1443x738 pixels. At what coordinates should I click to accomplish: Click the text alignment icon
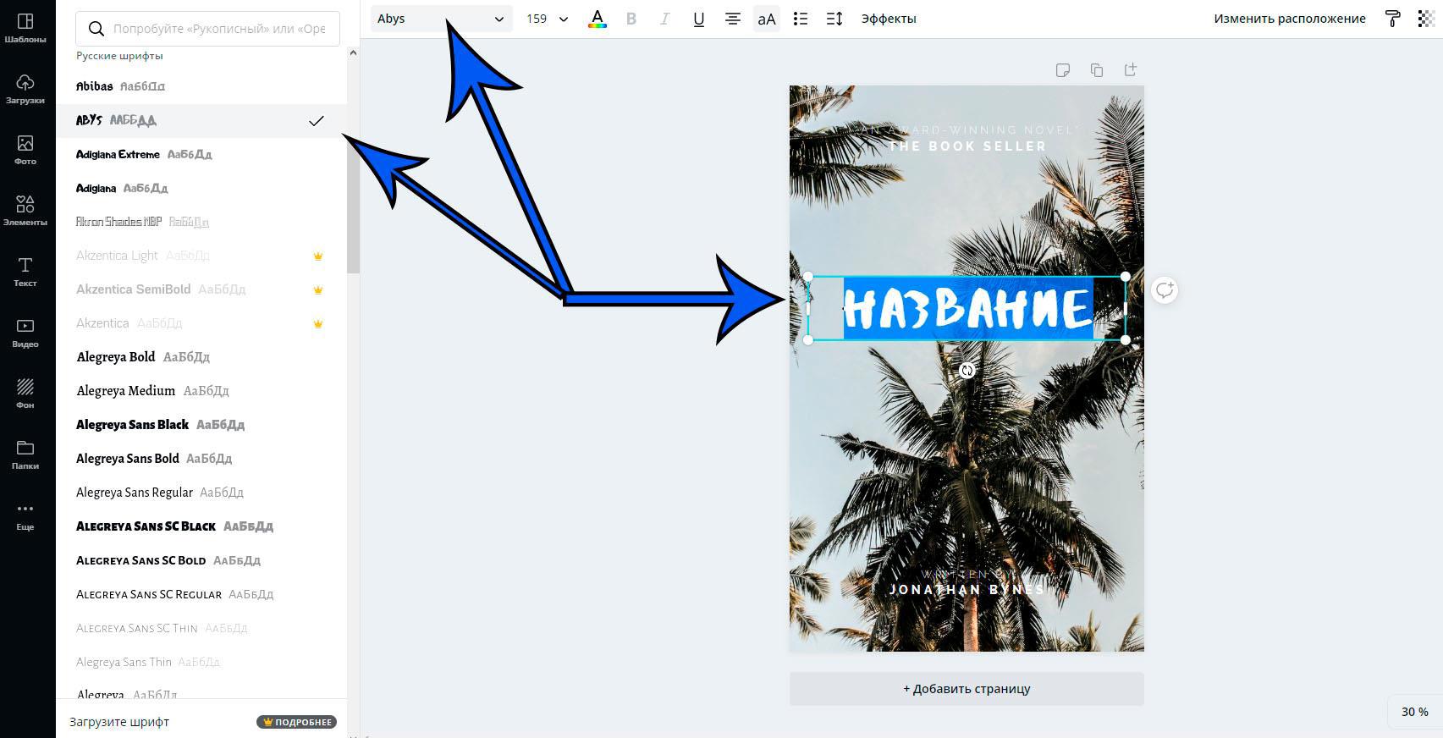[733, 19]
